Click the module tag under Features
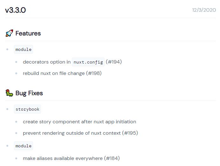The width and height of the screenshot is (220, 166). pyautogui.click(x=24, y=49)
